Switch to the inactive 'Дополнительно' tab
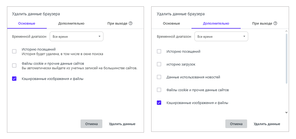The width and height of the screenshot is (296, 139). point(71,24)
